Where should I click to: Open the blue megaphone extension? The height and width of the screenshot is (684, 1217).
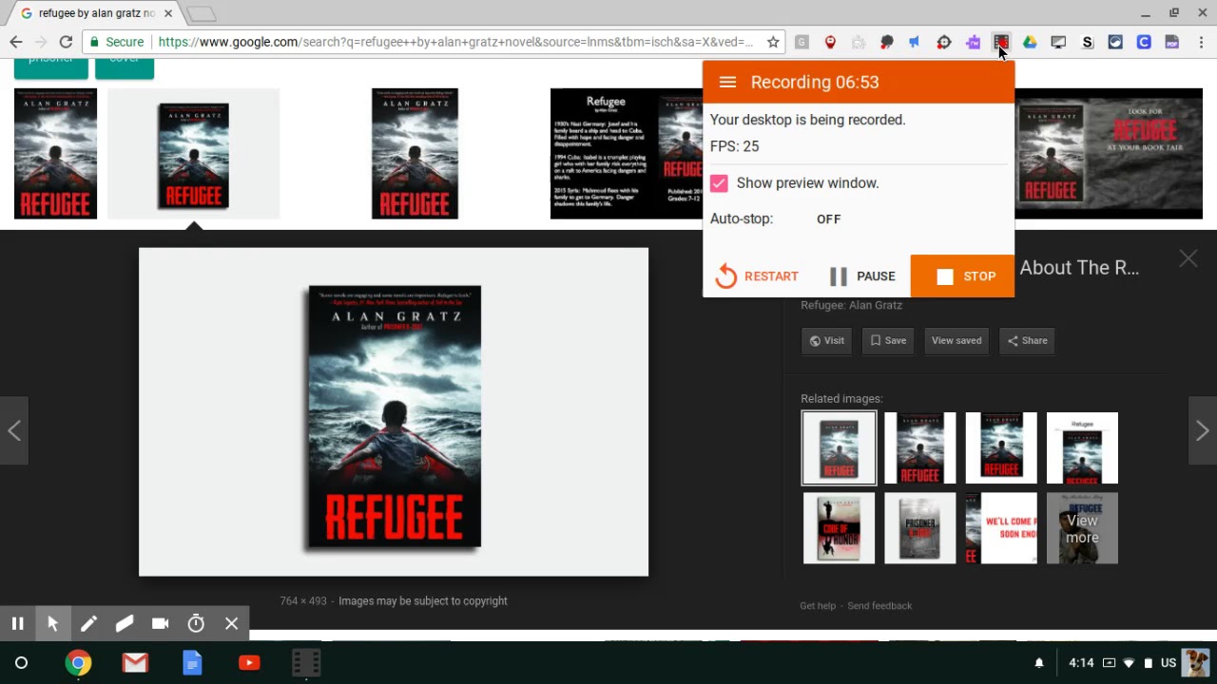click(915, 42)
